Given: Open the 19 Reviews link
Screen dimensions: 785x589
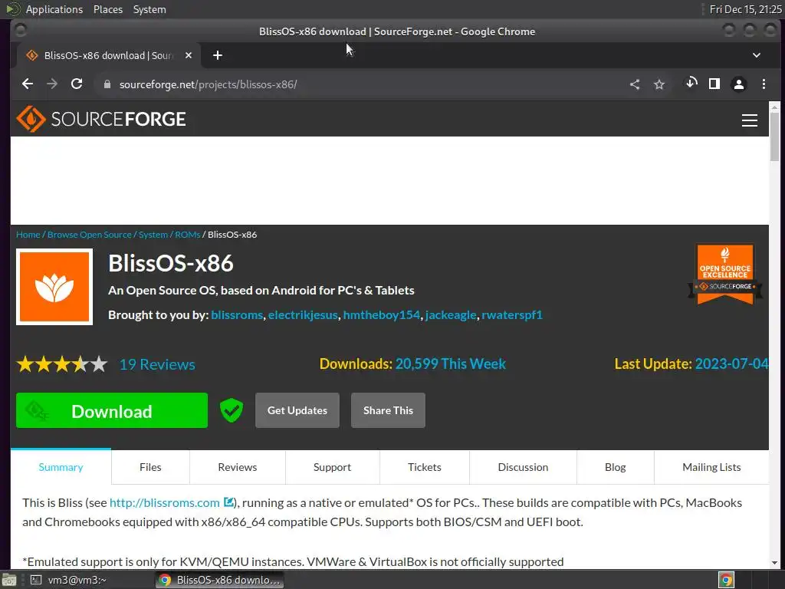Looking at the screenshot, I should coord(157,364).
